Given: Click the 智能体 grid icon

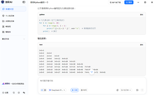Looking at the screenshot, I should point(3,32).
